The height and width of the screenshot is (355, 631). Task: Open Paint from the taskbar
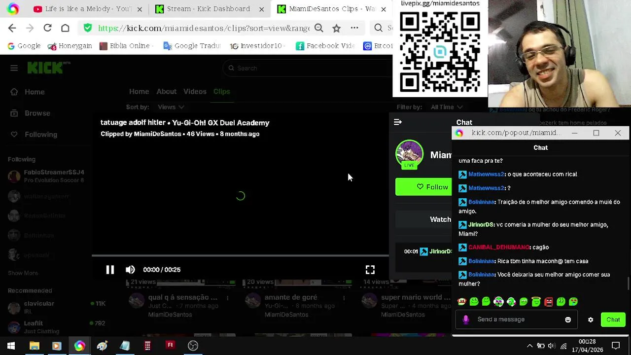102,346
